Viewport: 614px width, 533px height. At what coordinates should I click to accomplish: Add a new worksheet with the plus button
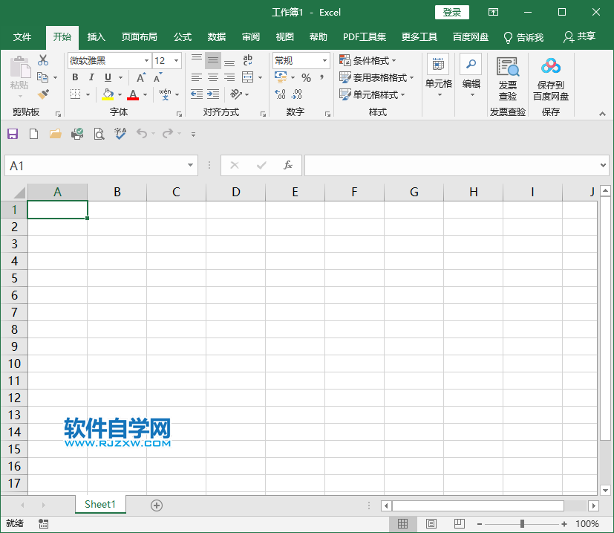[x=156, y=504]
